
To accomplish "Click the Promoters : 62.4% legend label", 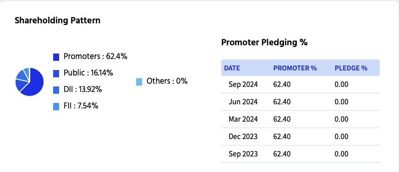I will [x=95, y=57].
